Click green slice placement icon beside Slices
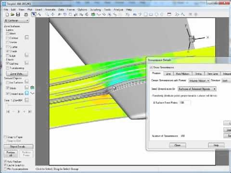Screen dimensions: 231x173 (x=32, y=87)
